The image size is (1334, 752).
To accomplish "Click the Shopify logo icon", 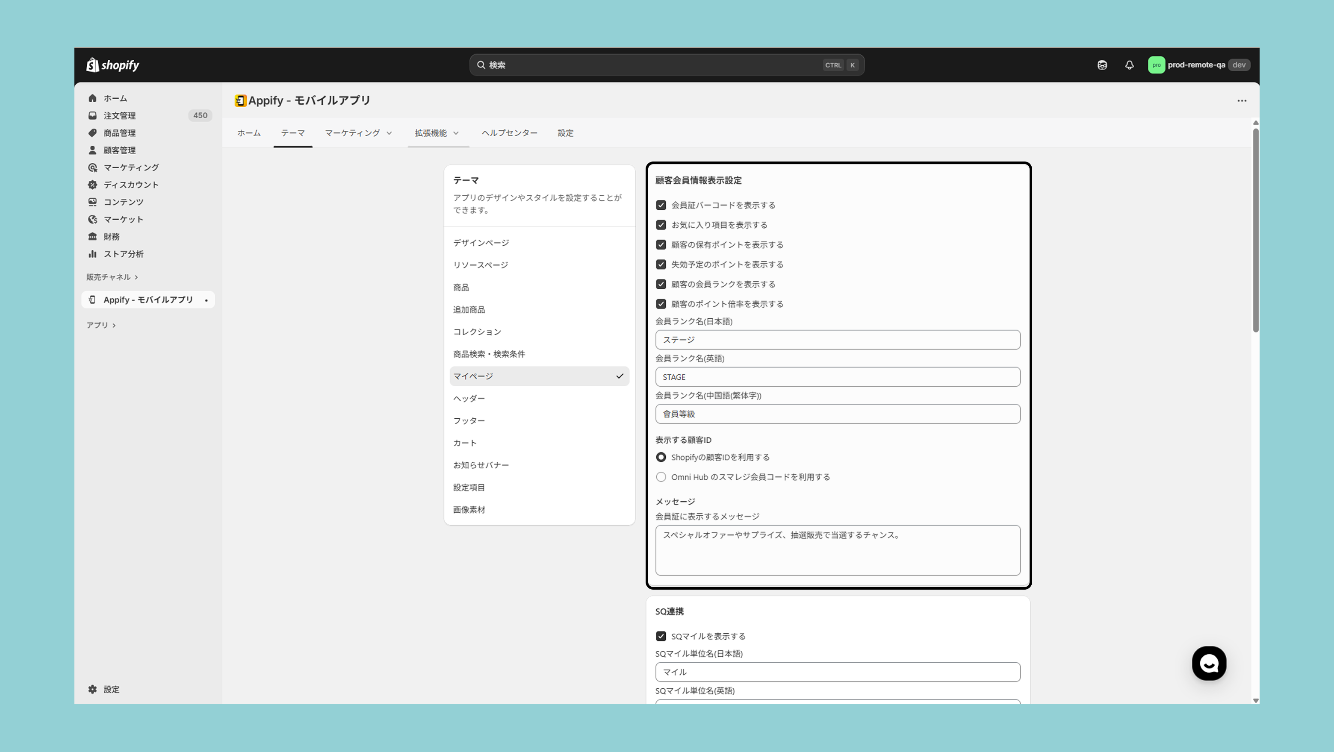I will 93,65.
